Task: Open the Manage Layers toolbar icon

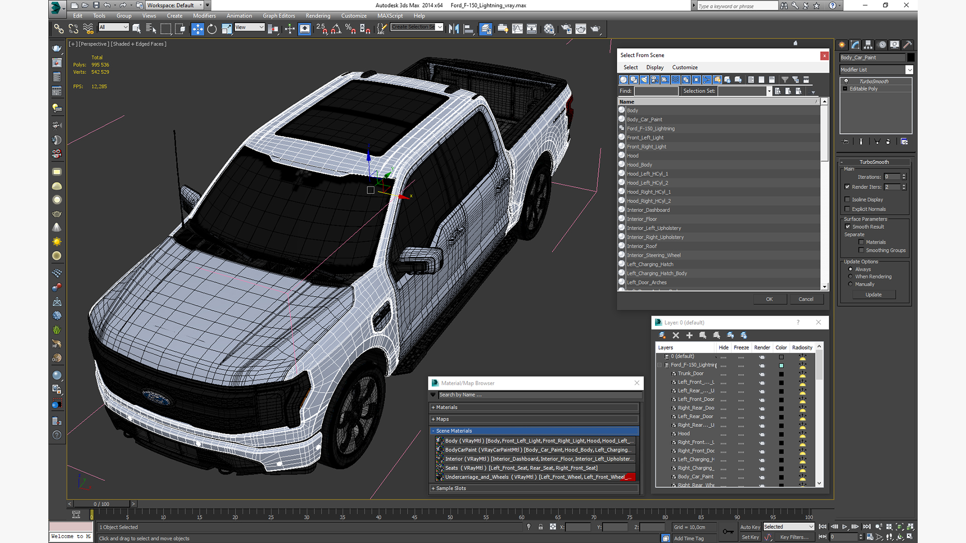Action: point(486,29)
